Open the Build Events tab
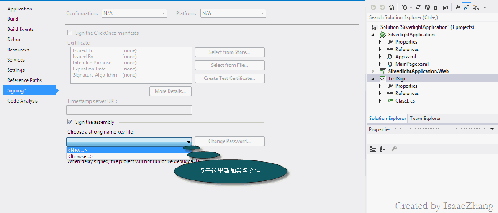The height and width of the screenshot is (213, 498). [21, 29]
